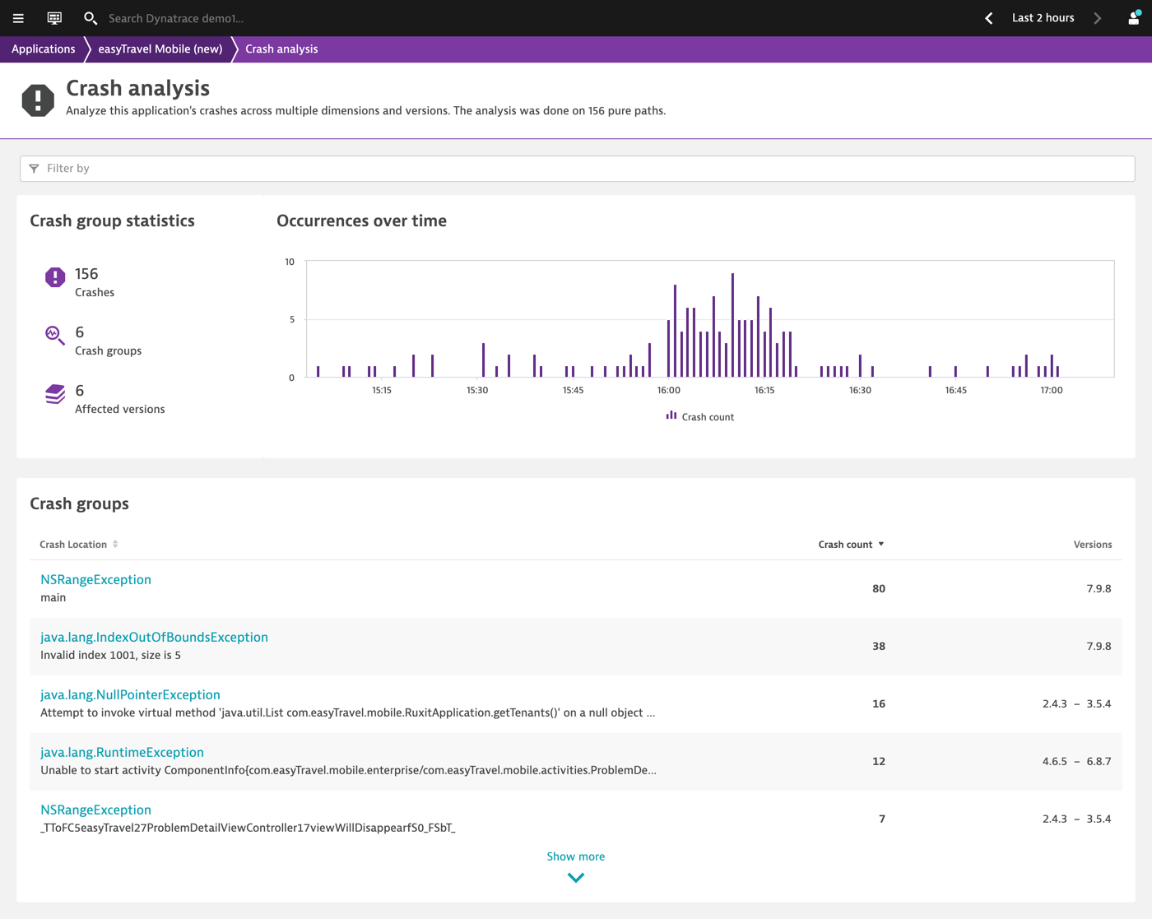The image size is (1152, 919).
Task: Click the Show more link
Action: pos(576,856)
